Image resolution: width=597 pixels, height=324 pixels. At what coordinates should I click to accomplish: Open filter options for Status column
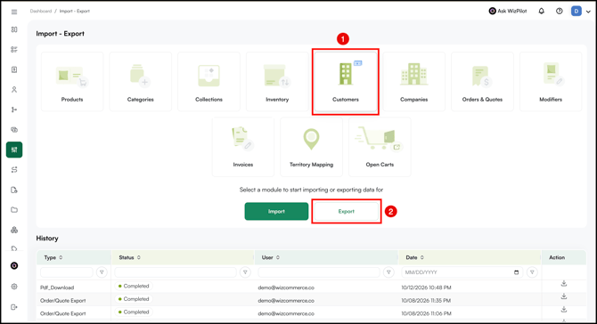pyautogui.click(x=245, y=272)
